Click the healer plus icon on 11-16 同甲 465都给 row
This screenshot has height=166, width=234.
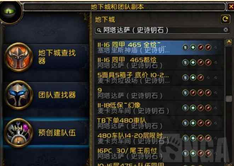pyautogui.click(x=193, y=63)
